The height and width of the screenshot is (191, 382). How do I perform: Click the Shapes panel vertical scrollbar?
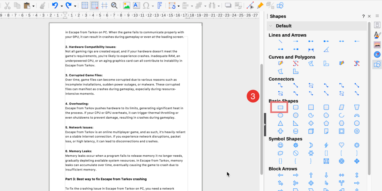(x=369, y=98)
